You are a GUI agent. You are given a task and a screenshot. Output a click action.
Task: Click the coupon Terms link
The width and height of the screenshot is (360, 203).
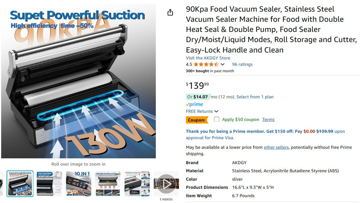pyautogui.click(x=268, y=119)
